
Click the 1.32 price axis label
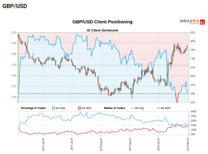tap(13, 33)
